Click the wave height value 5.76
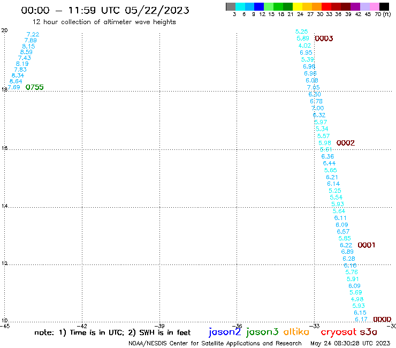 (x=352, y=272)
